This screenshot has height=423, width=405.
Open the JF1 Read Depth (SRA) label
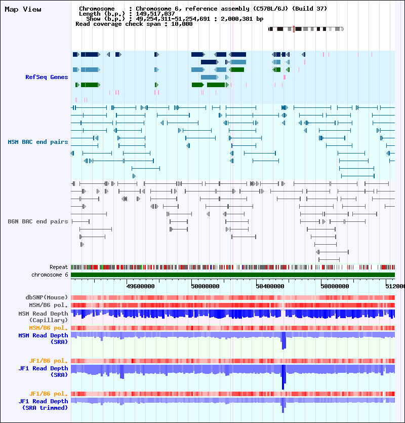[43, 371]
